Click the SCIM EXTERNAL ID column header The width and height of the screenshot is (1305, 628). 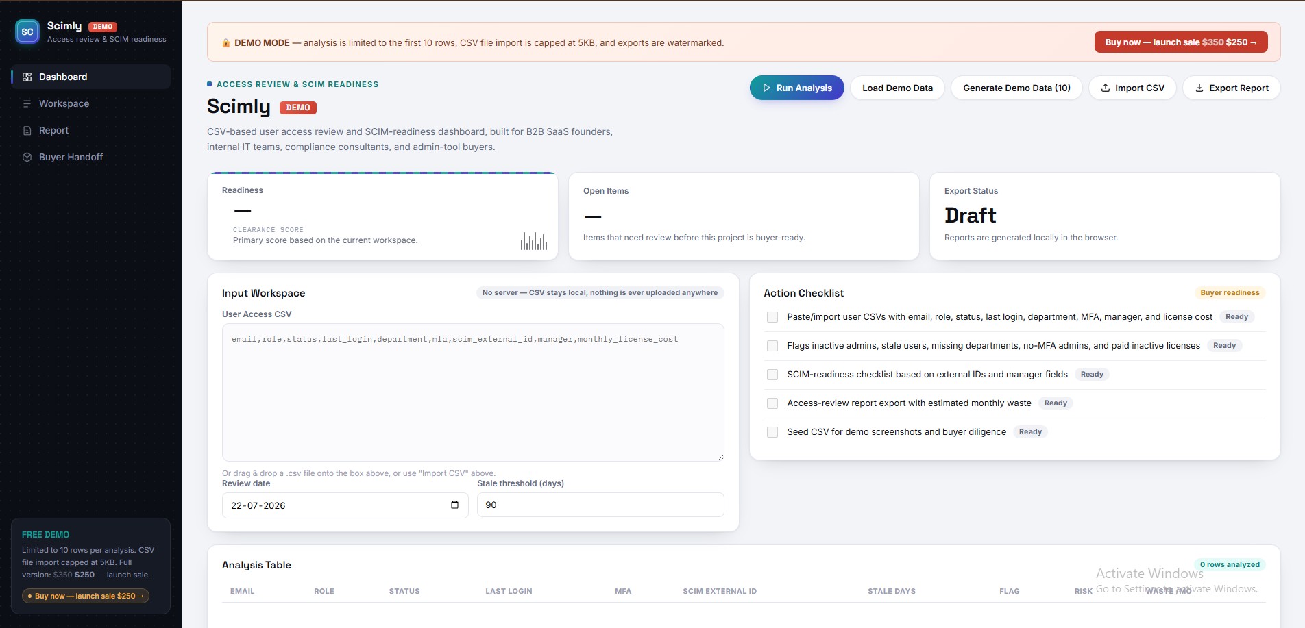720,591
